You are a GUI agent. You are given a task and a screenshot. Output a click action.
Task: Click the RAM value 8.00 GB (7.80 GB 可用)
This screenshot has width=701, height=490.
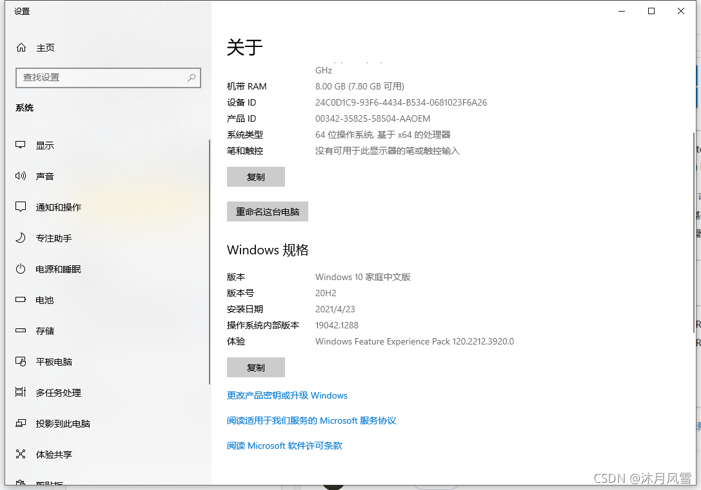[x=359, y=86]
